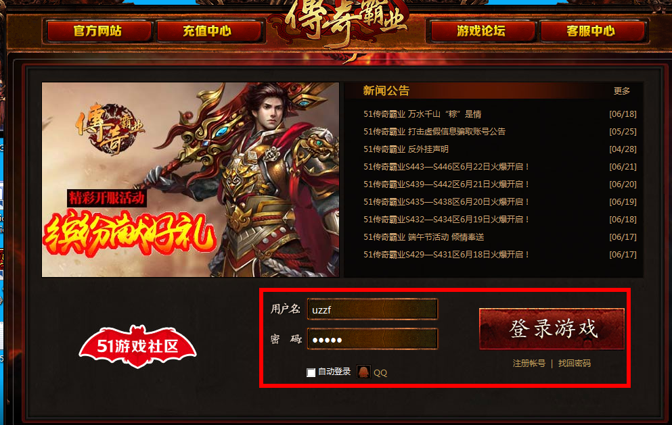Screen dimensions: 672x425
Task: Expand news list via 更多 link
Action: point(622,91)
